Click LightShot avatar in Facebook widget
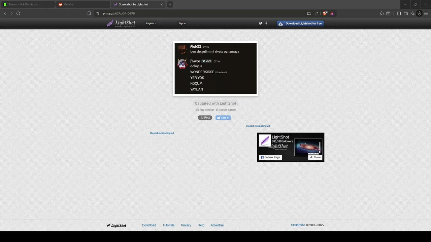The height and width of the screenshot is (242, 431). 265,140
